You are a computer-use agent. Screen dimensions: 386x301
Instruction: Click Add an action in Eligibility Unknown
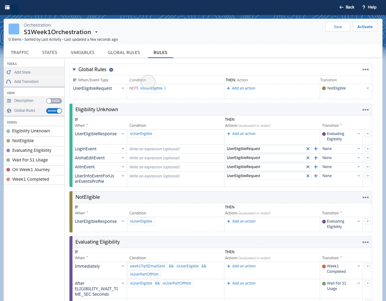point(241,134)
